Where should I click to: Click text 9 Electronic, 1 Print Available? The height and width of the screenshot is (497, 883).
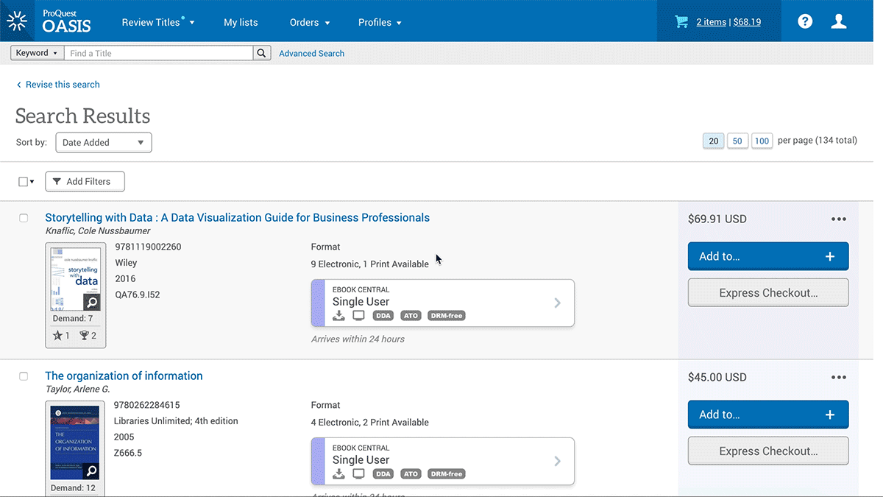click(x=370, y=264)
